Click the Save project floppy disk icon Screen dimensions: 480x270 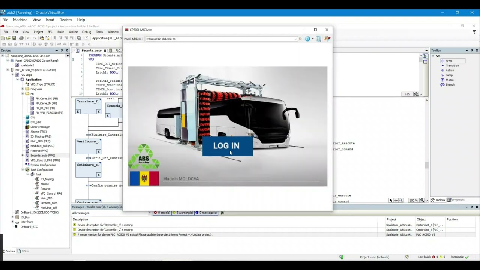pyautogui.click(x=14, y=38)
